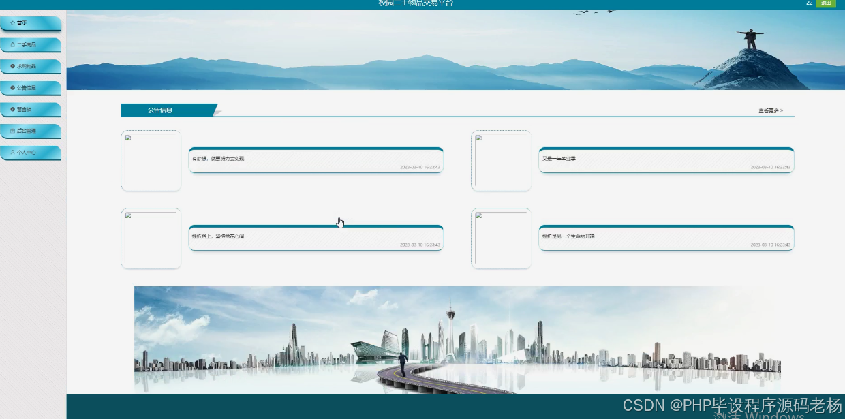Image resolution: width=845 pixels, height=419 pixels.
Task: Open 个人中心 personal center menu
Action: pyautogui.click(x=31, y=153)
